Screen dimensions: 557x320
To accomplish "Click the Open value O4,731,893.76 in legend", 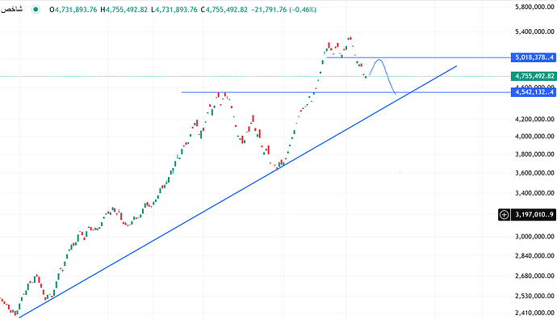I will [x=73, y=10].
